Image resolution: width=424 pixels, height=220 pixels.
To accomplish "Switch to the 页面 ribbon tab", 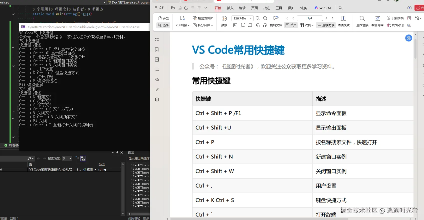I will tap(255, 8).
